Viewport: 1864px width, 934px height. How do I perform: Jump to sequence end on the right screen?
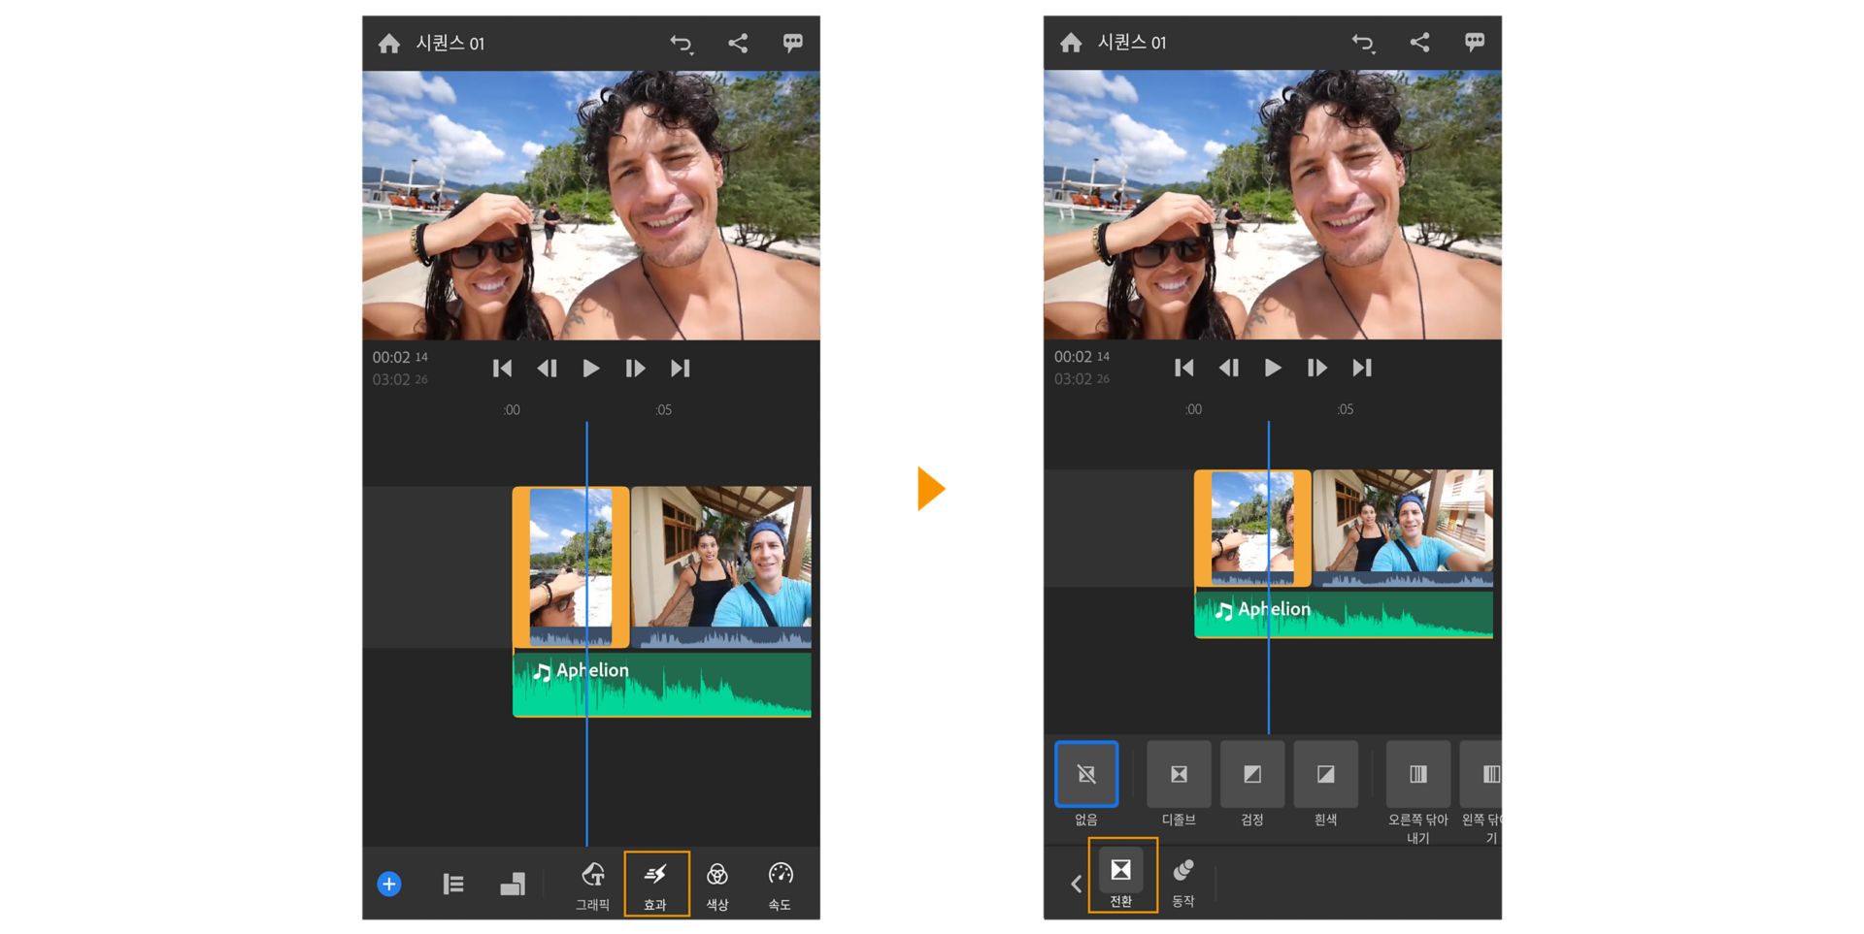(x=1362, y=368)
